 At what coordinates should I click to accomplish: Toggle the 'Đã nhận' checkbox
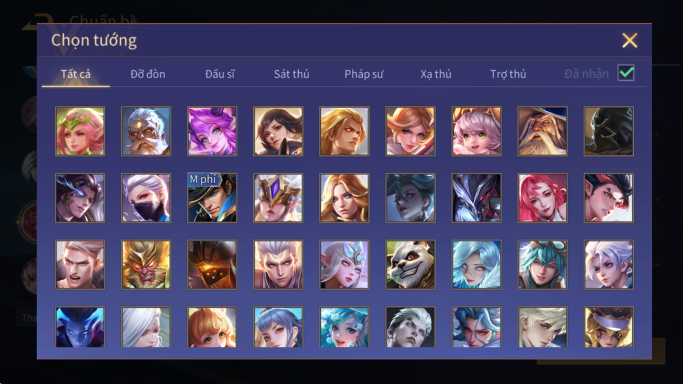pos(626,74)
